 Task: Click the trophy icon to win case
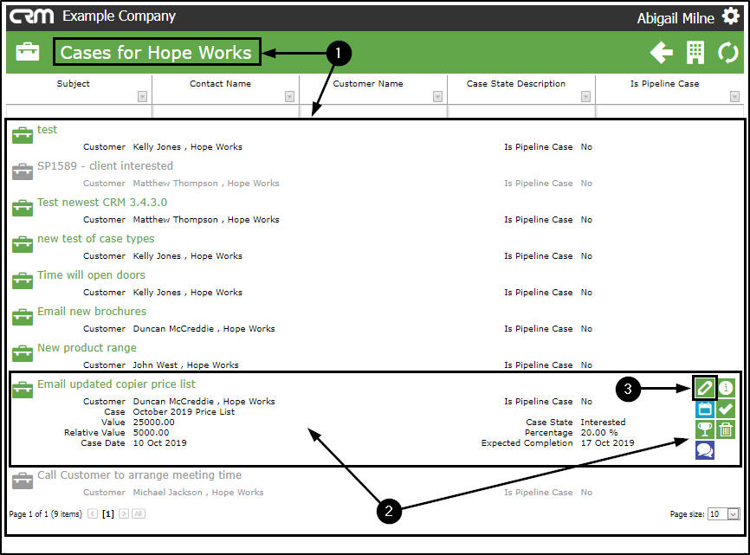(705, 429)
